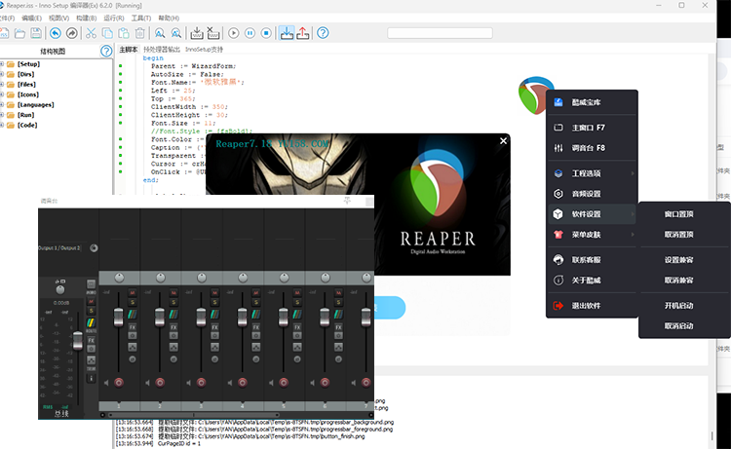This screenshot has height=449, width=731.
Task: Open the Find tool in toolbar
Action: [160, 33]
